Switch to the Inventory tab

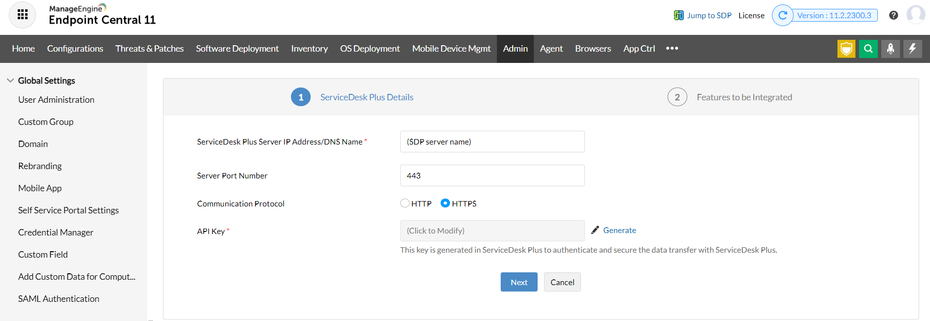coord(309,49)
